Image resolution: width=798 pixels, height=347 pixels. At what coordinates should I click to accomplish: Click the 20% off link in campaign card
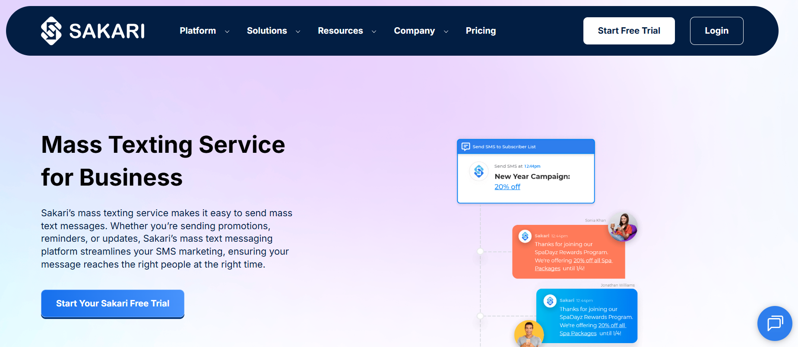click(507, 187)
